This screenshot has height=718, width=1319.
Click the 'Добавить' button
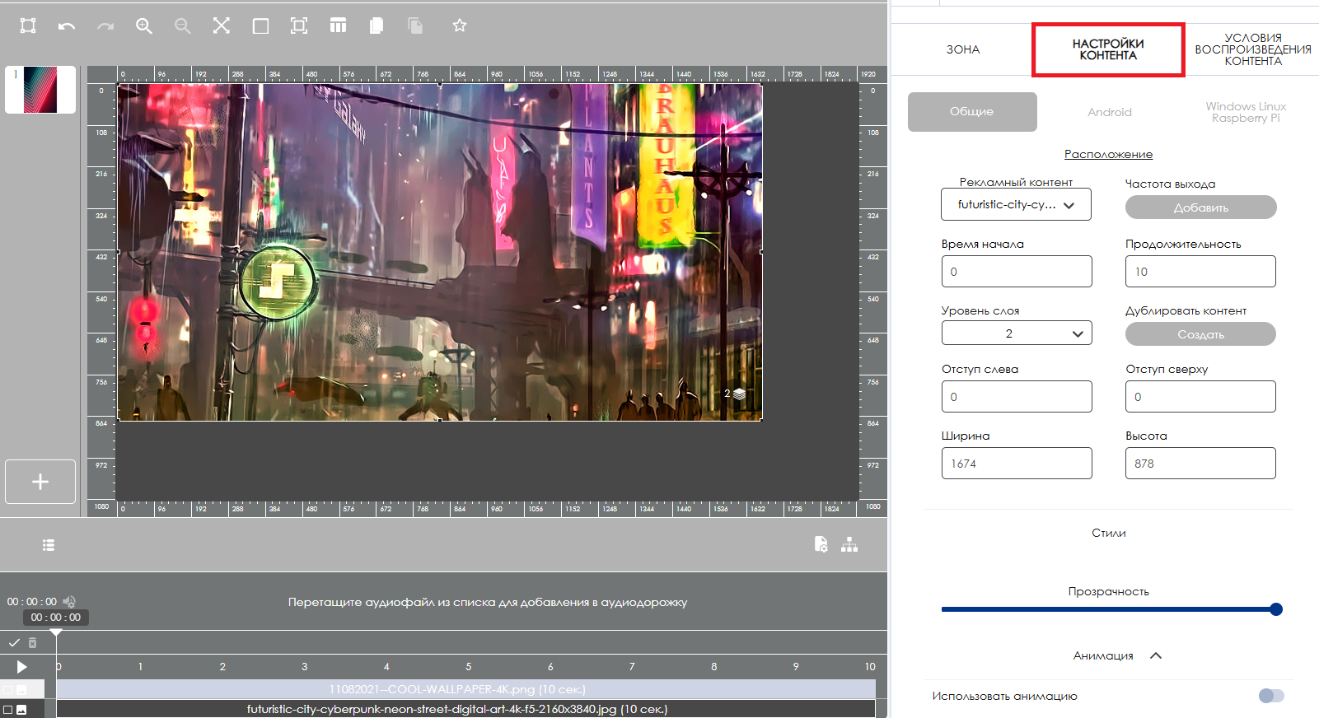(1200, 207)
